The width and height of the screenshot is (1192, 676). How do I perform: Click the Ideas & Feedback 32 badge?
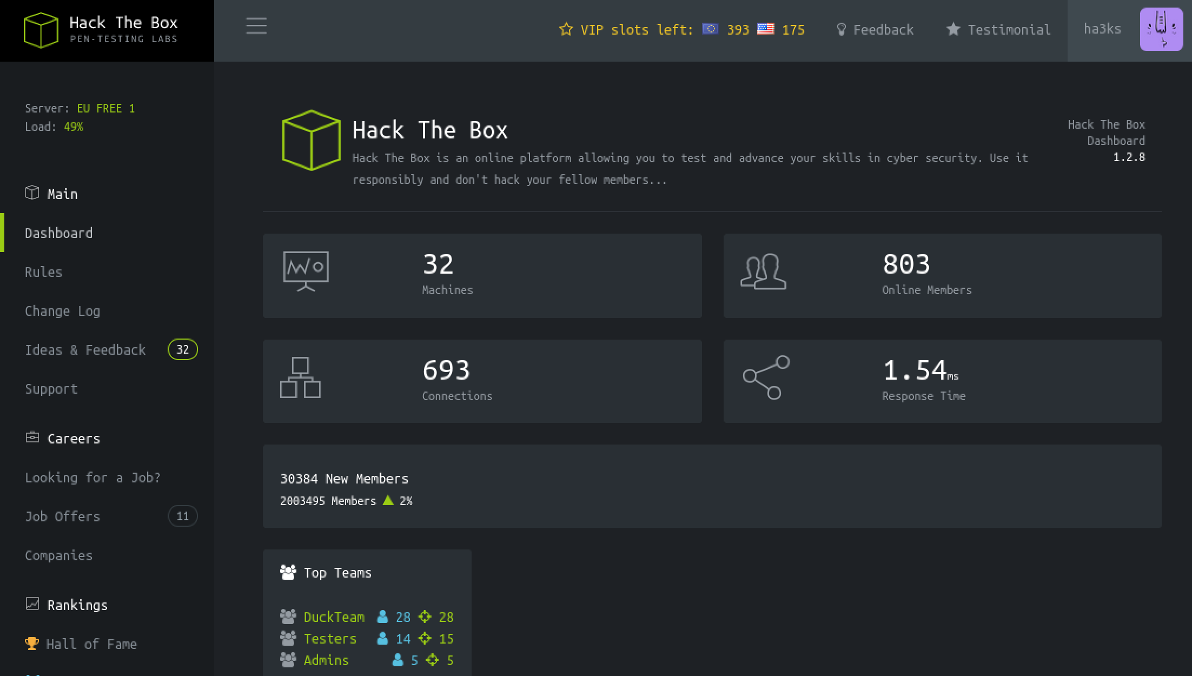[x=183, y=350]
